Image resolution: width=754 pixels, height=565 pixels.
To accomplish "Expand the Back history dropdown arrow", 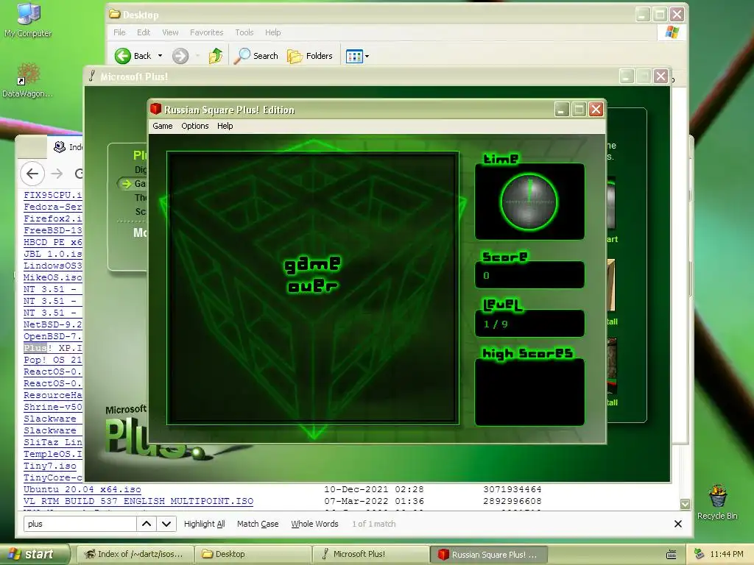I will (160, 56).
